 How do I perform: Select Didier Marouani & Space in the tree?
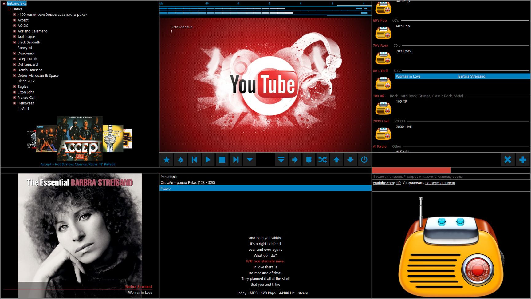pos(38,75)
